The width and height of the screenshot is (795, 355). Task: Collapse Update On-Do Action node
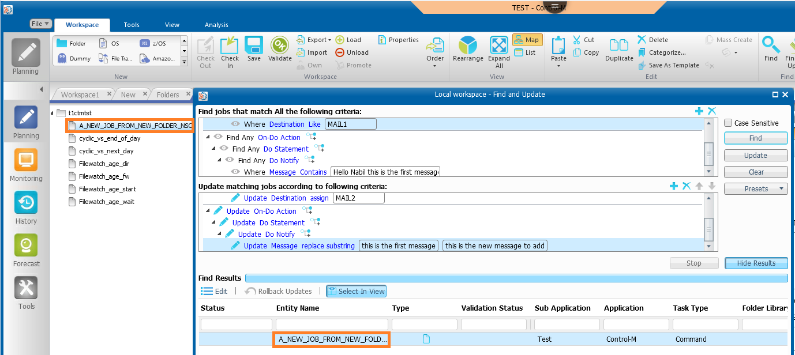(208, 211)
